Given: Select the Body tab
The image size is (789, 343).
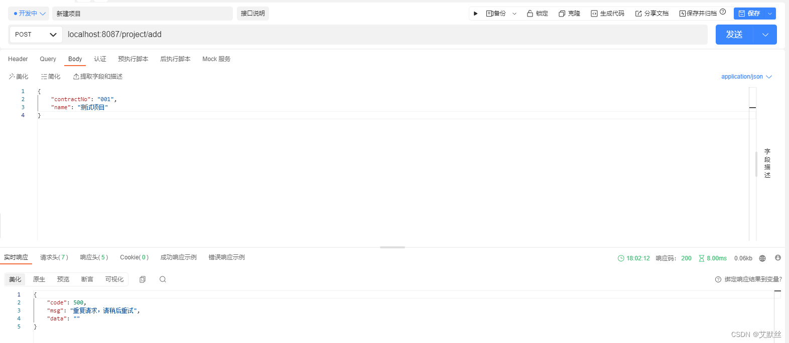Looking at the screenshot, I should (75, 59).
